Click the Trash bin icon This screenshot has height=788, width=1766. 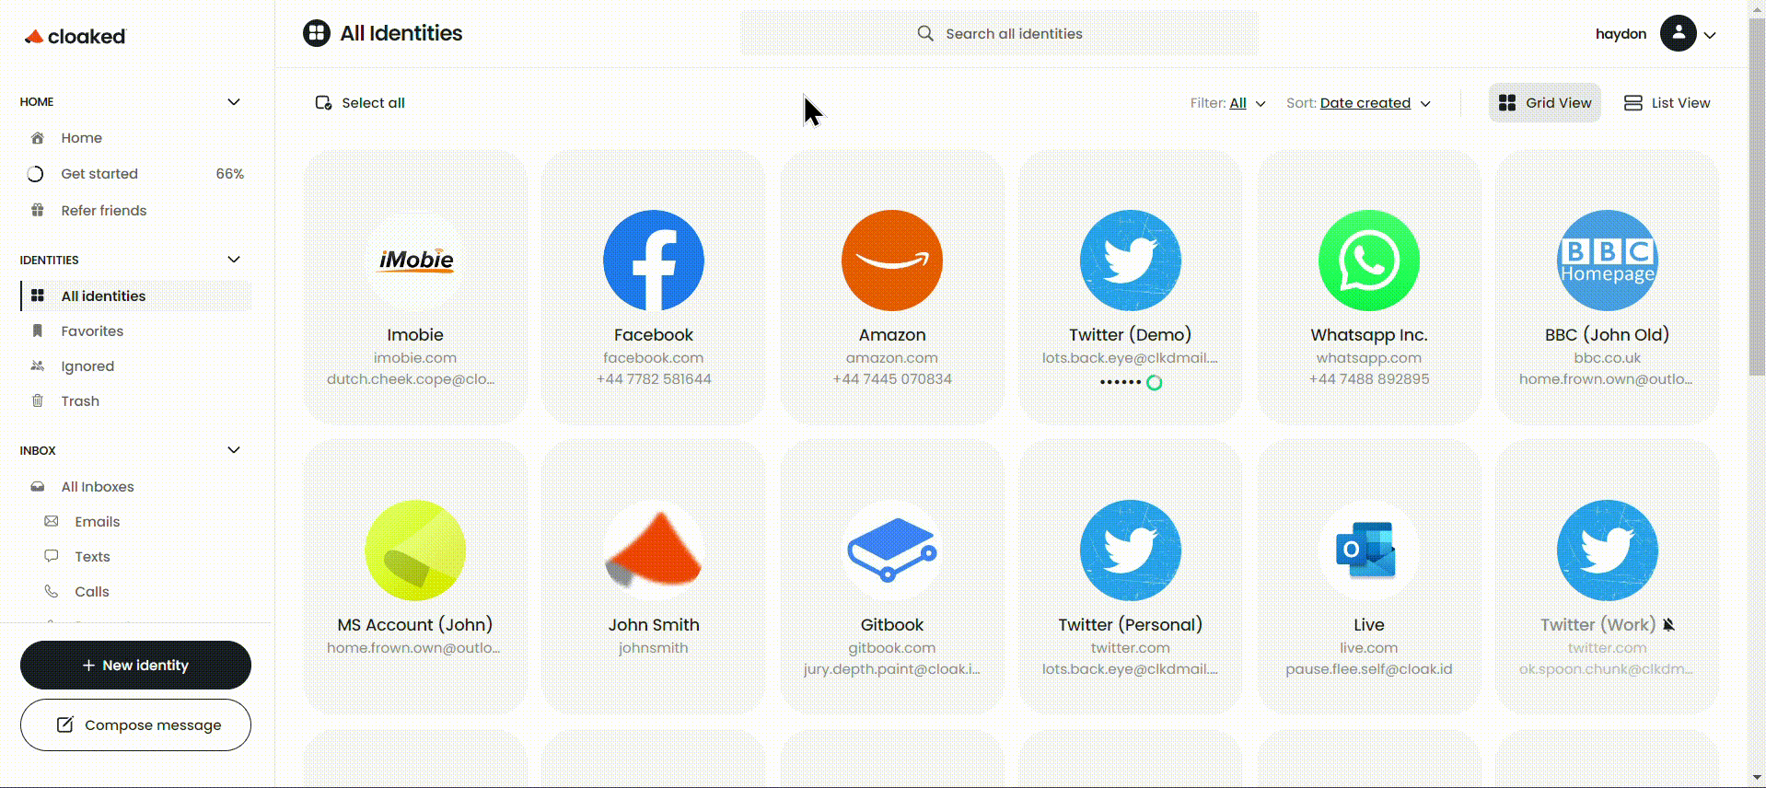(x=38, y=401)
